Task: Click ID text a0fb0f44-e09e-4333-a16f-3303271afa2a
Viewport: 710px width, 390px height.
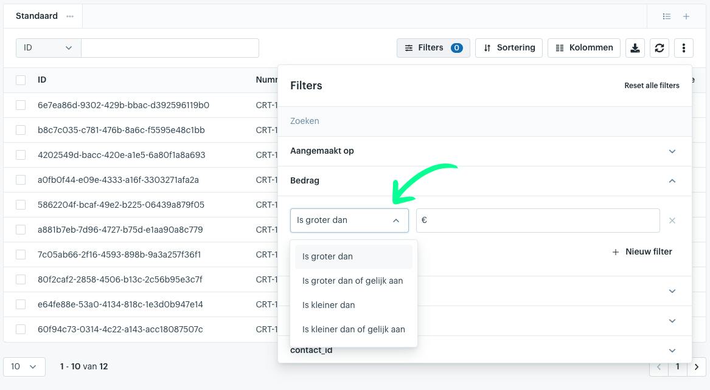Action: click(x=118, y=180)
